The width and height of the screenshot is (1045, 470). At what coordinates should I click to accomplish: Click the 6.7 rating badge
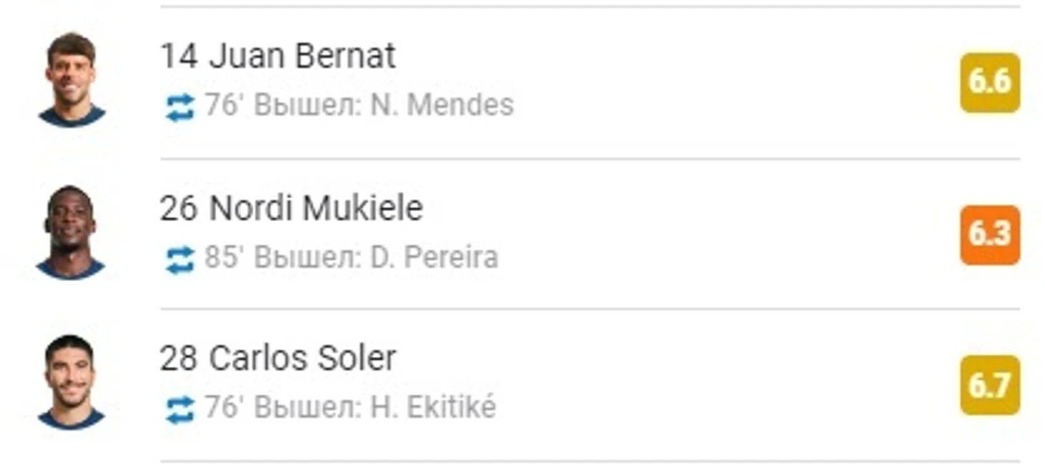(x=989, y=385)
